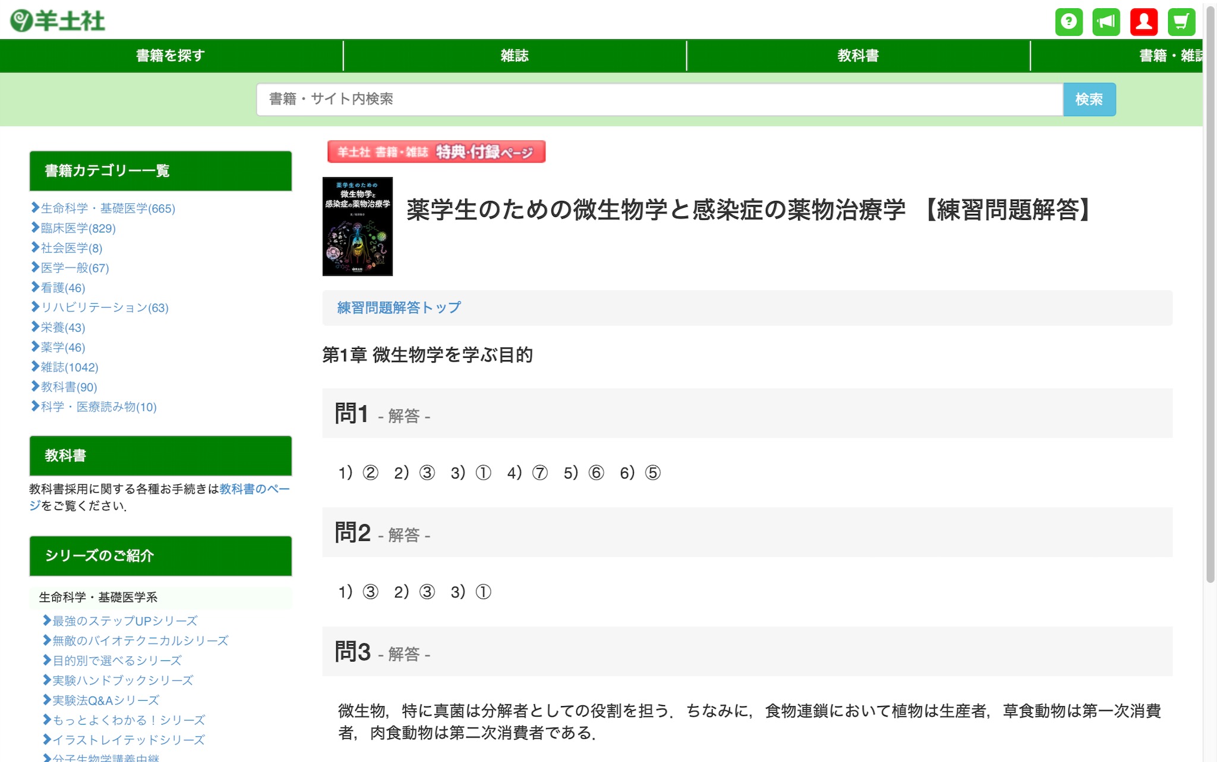Screen dimensions: 1217x762
Task: Open the 教科書のページ link
Action: [254, 489]
